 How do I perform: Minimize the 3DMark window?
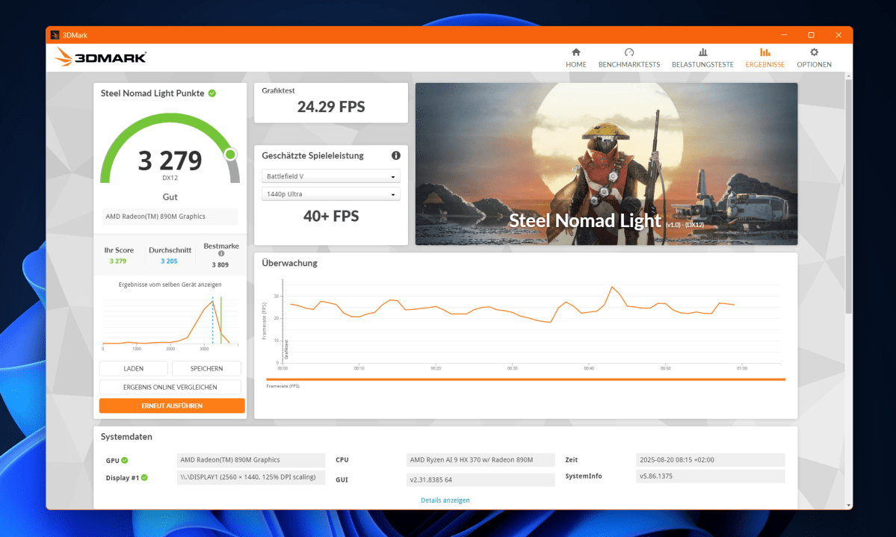pos(784,35)
